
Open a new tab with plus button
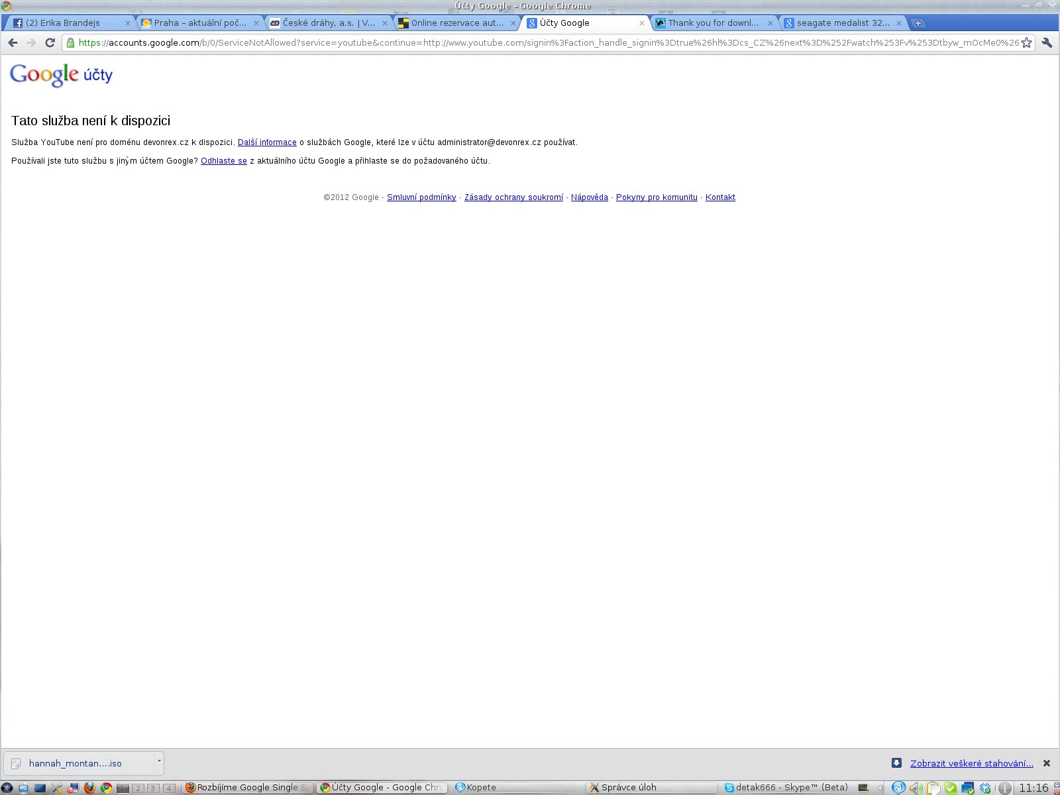pyautogui.click(x=918, y=23)
